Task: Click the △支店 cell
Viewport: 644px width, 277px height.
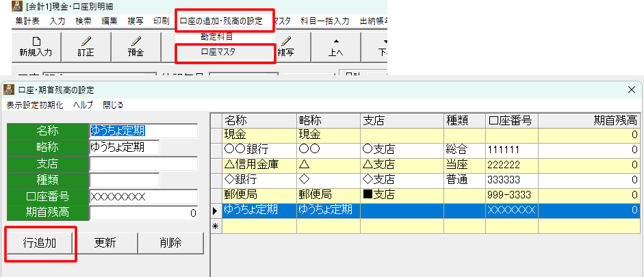Action: coord(402,165)
